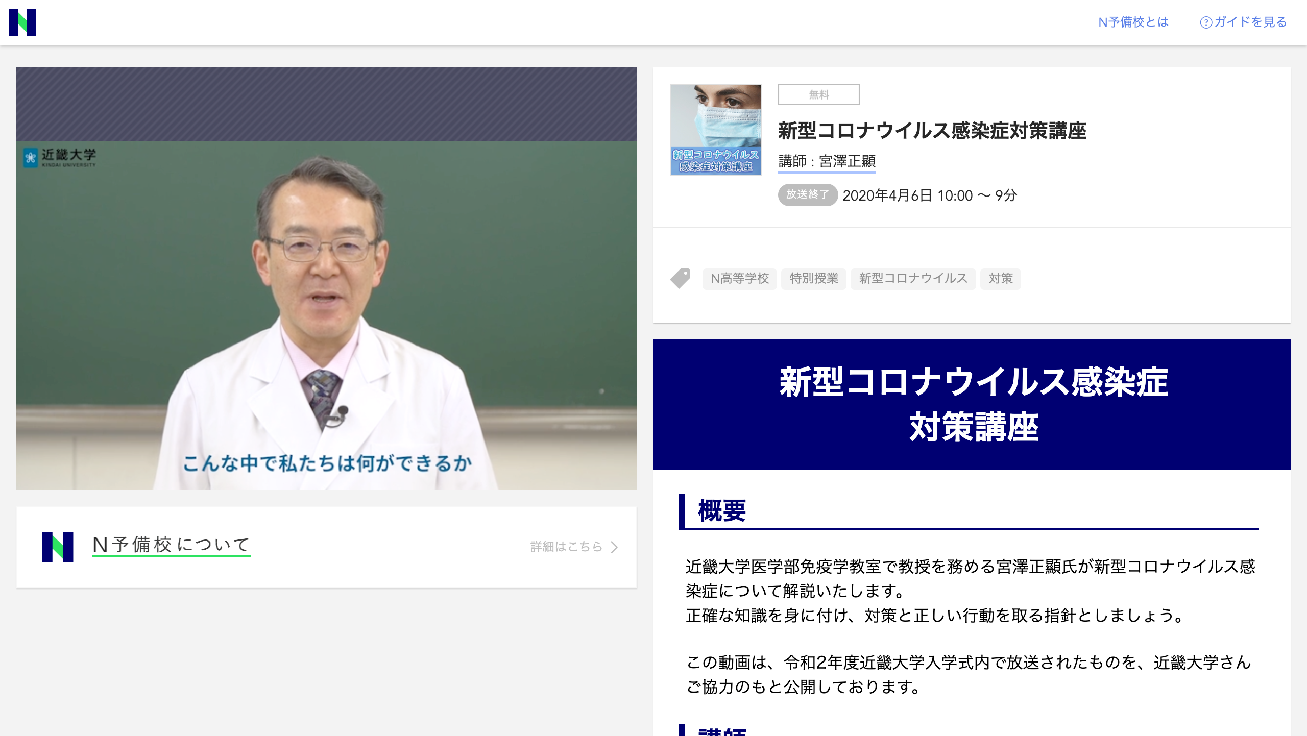
Task: Click 詳細はこちら link
Action: (566, 547)
